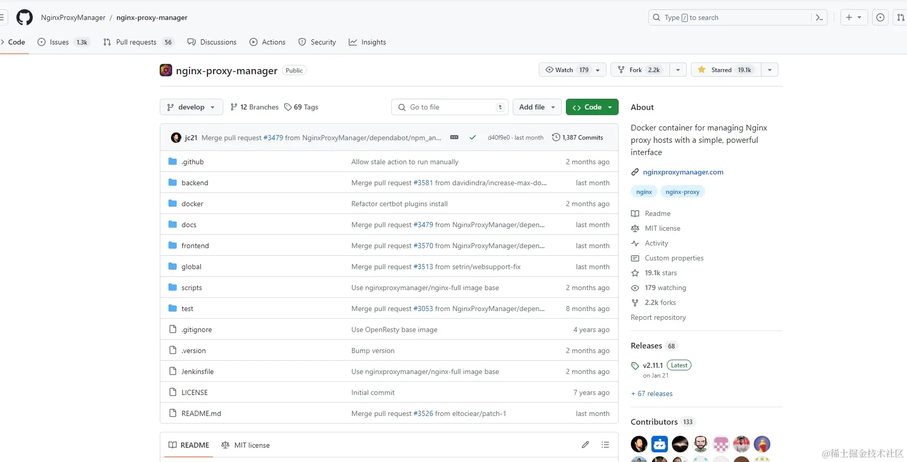907x462 pixels.
Task: Click the .gitignore file icon
Action: [173, 329]
